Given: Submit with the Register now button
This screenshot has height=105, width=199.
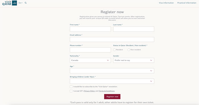Looking at the screenshot, I should coord(112,97).
